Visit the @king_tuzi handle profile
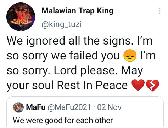The height and width of the screenshot is (128, 168). 61,24
